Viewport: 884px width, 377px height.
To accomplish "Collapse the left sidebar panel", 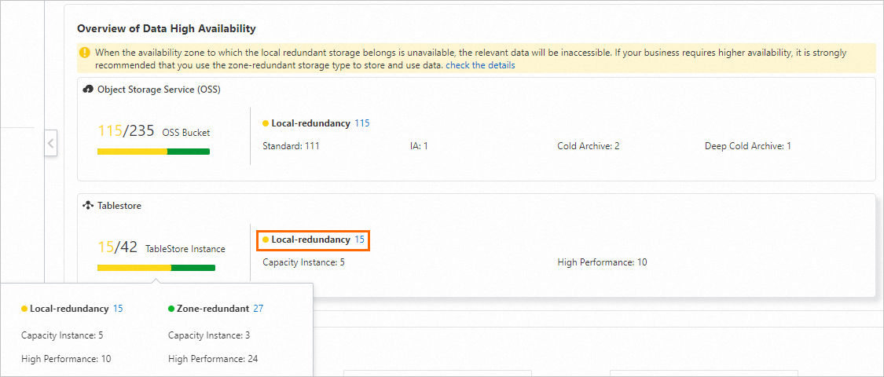I will tap(50, 143).
